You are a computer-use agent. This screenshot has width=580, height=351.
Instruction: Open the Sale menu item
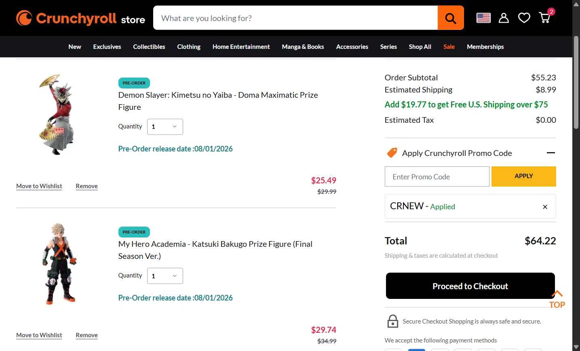click(x=449, y=47)
